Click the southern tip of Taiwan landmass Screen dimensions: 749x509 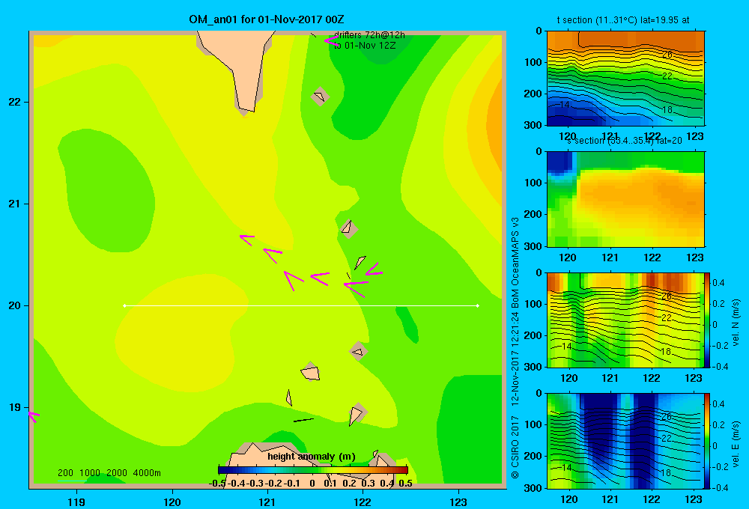coord(245,111)
